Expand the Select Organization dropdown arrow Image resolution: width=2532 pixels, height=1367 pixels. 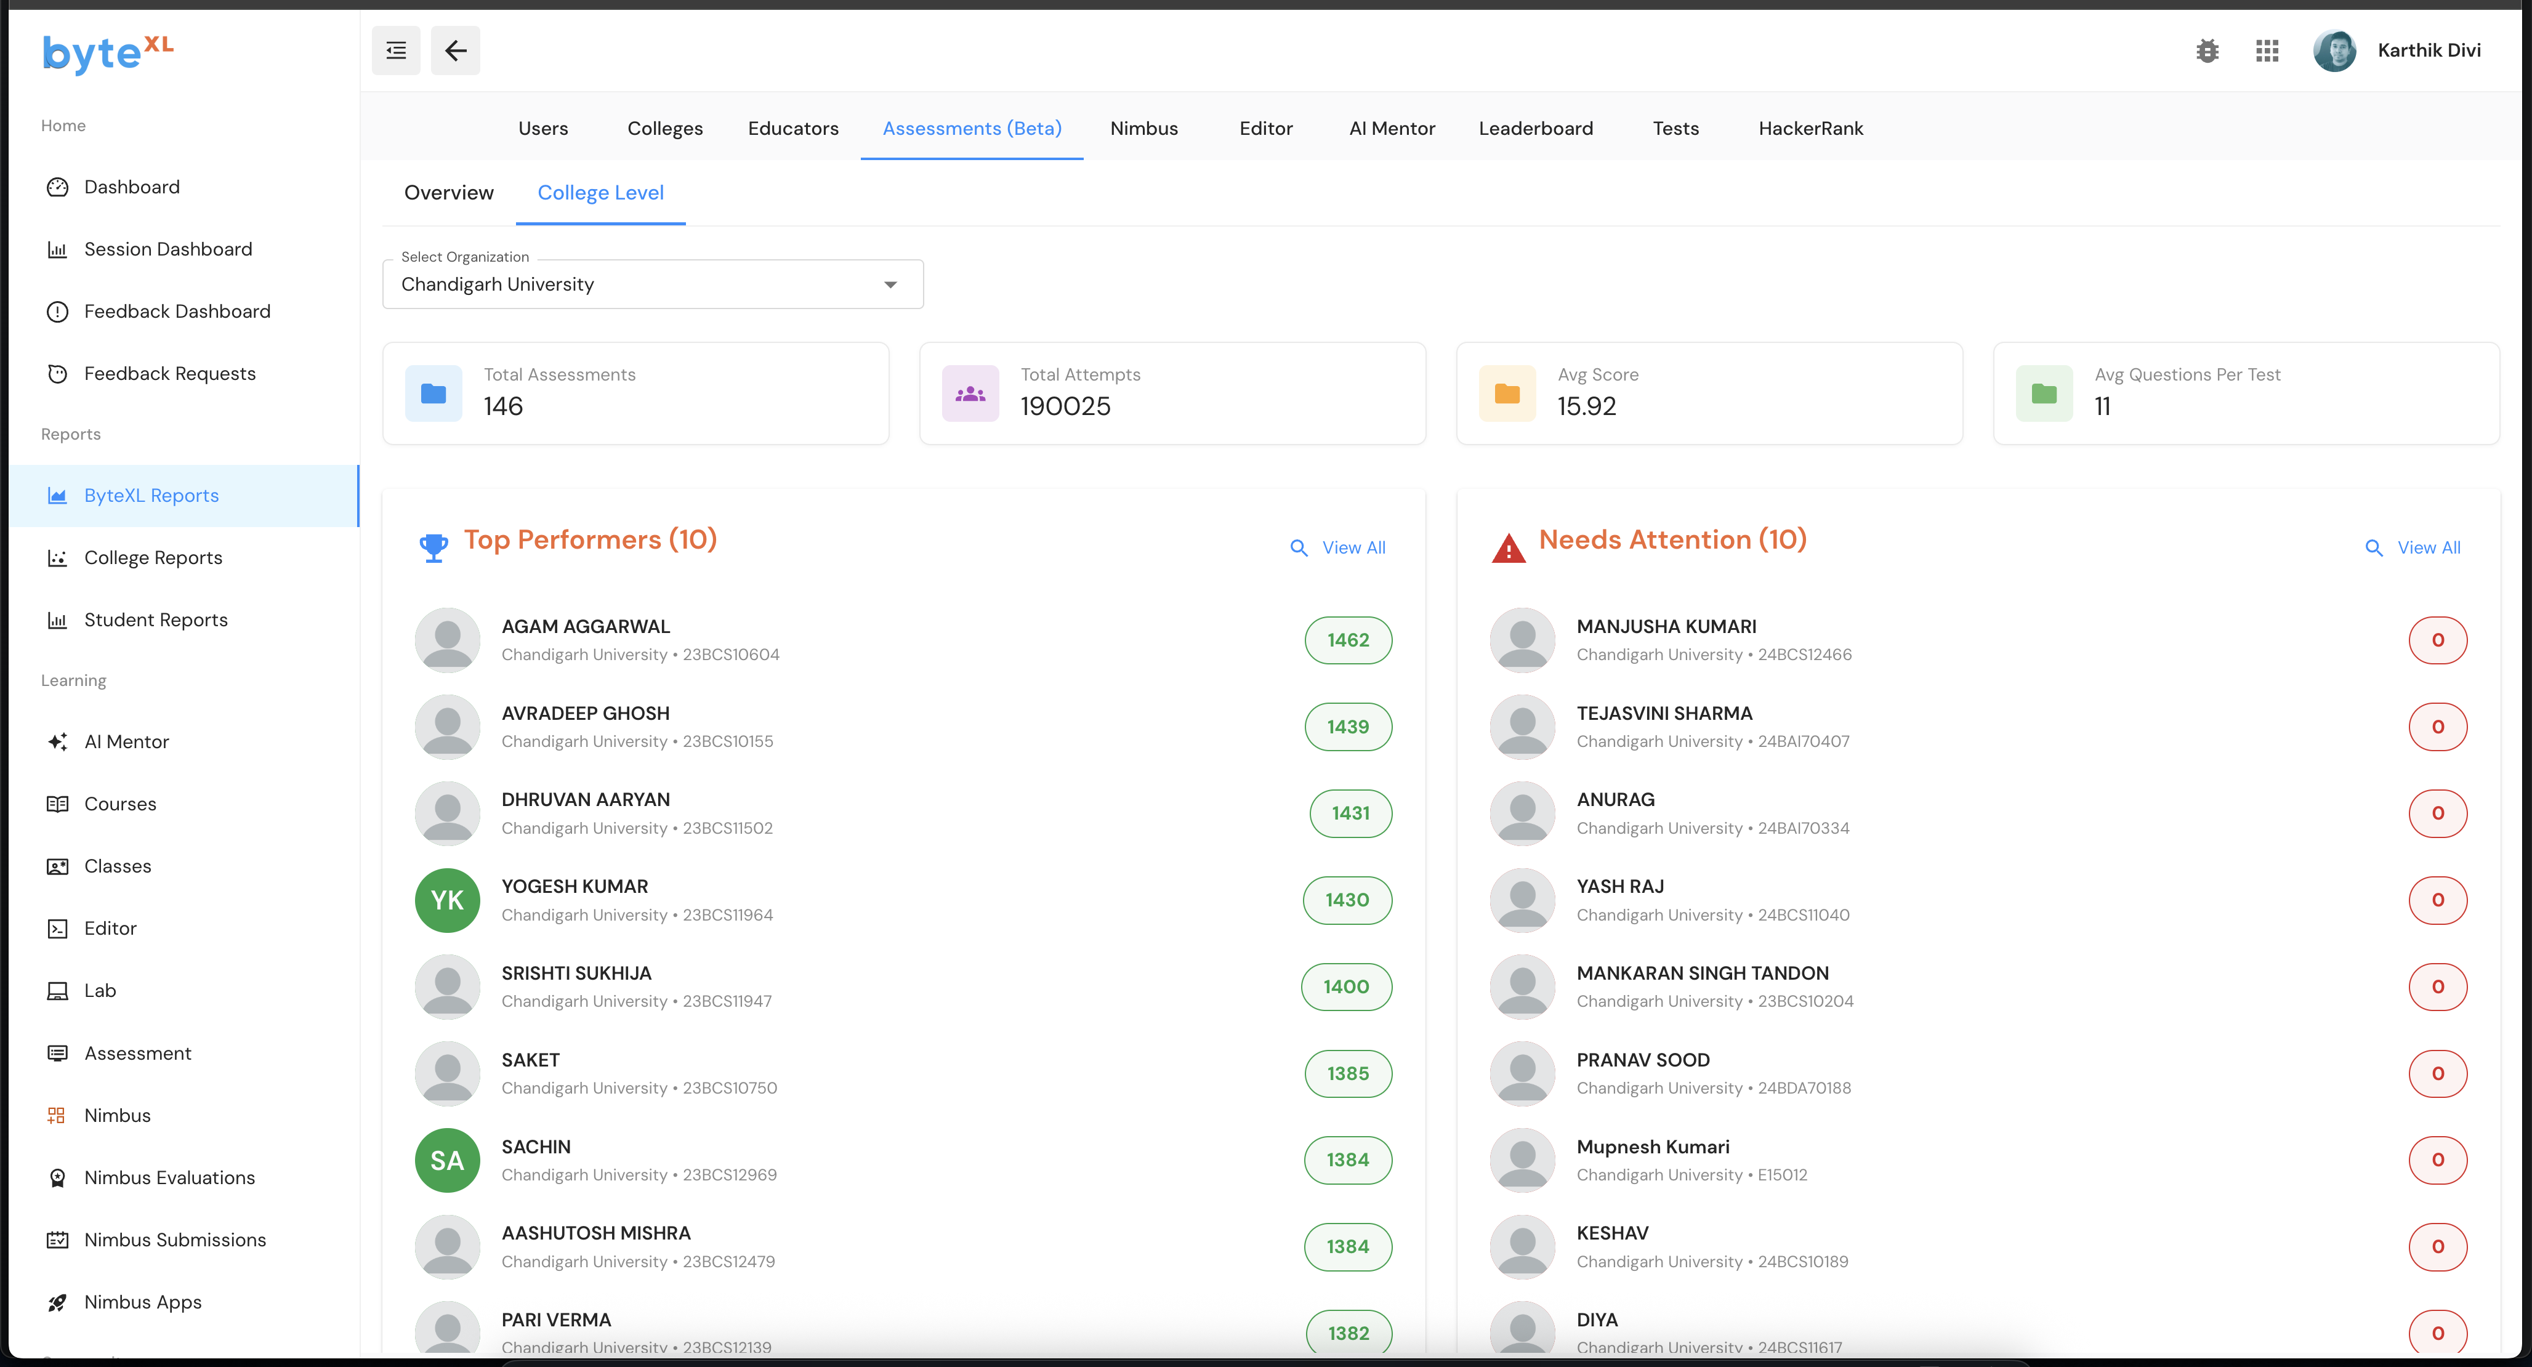[890, 285]
